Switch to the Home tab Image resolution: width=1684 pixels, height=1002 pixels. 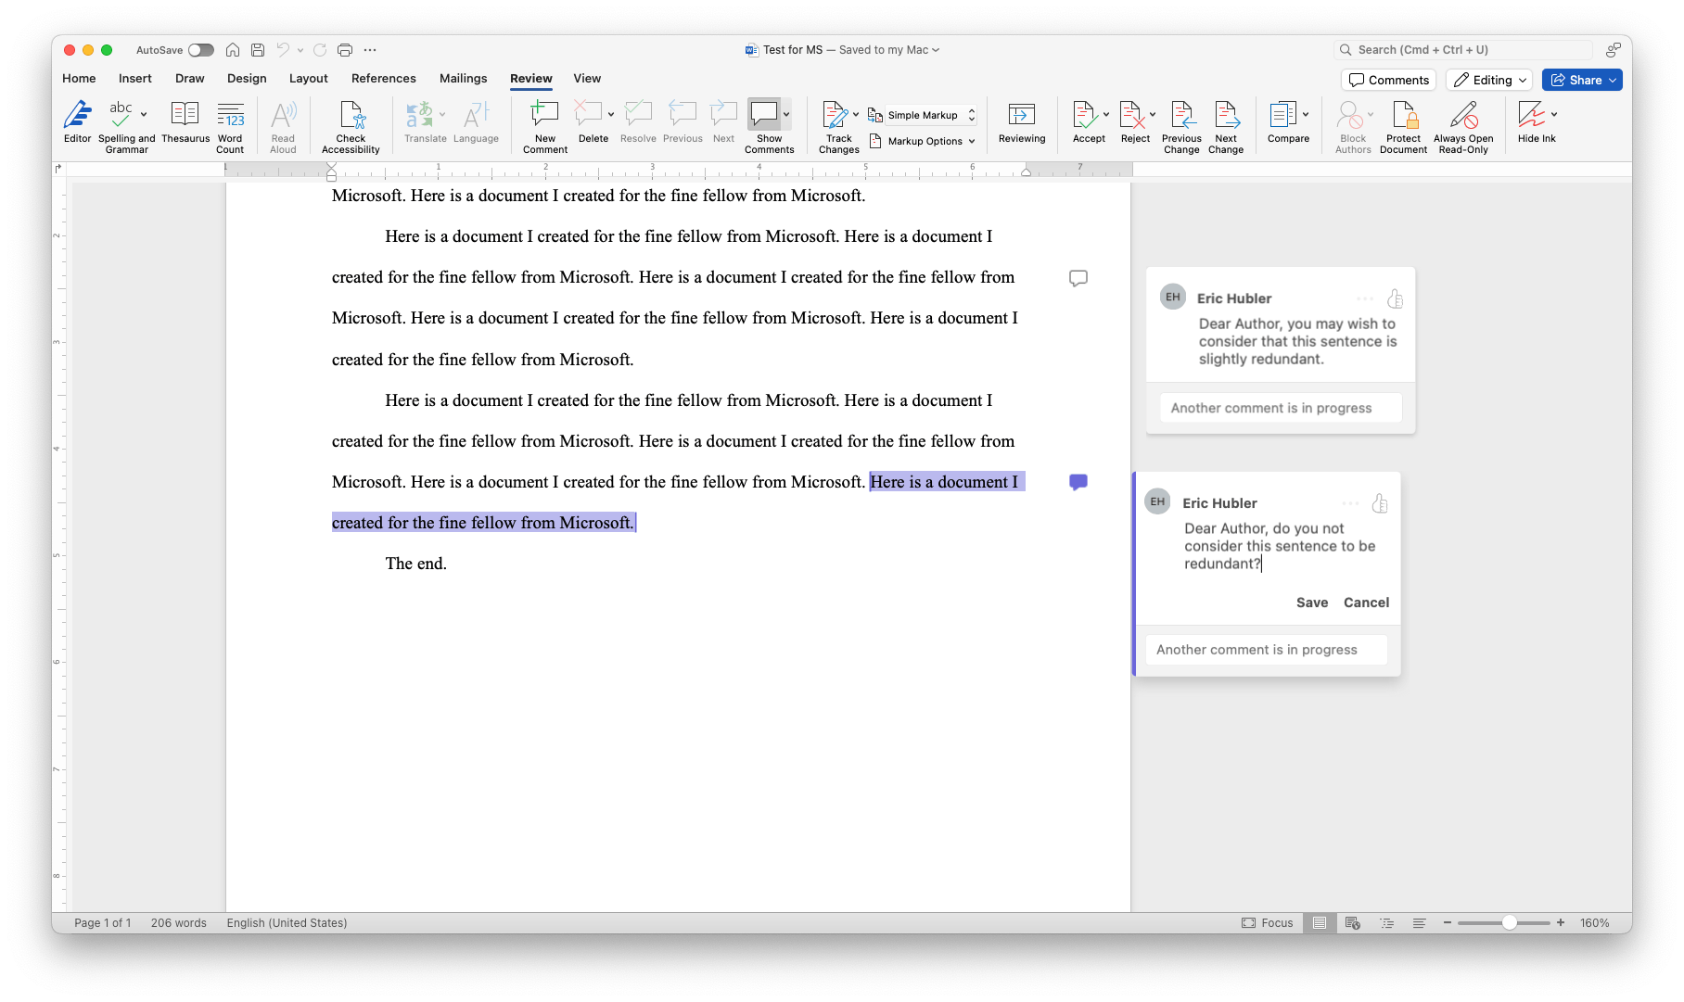pos(79,79)
